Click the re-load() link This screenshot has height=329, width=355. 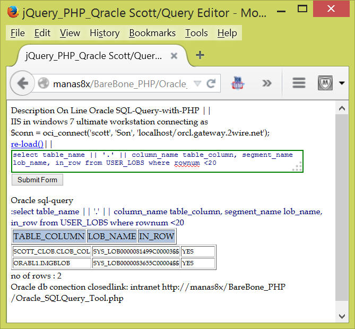tap(27, 144)
